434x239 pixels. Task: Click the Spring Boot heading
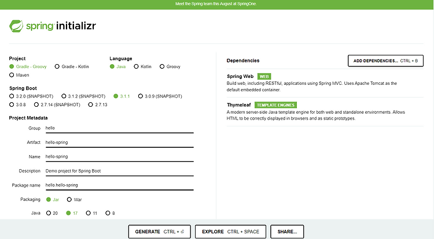coord(23,88)
